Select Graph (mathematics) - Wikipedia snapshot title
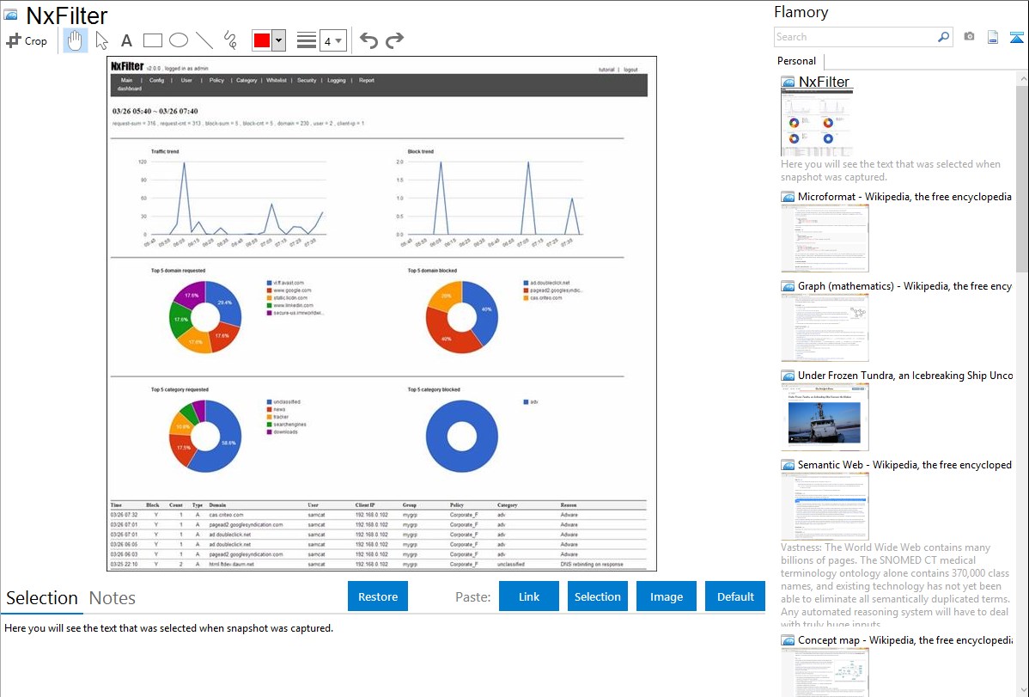 point(904,286)
